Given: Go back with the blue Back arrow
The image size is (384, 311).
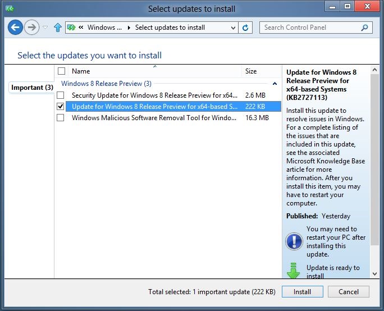Looking at the screenshot, I should pyautogui.click(x=15, y=27).
